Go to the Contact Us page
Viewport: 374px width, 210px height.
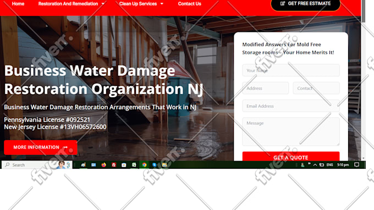[189, 4]
